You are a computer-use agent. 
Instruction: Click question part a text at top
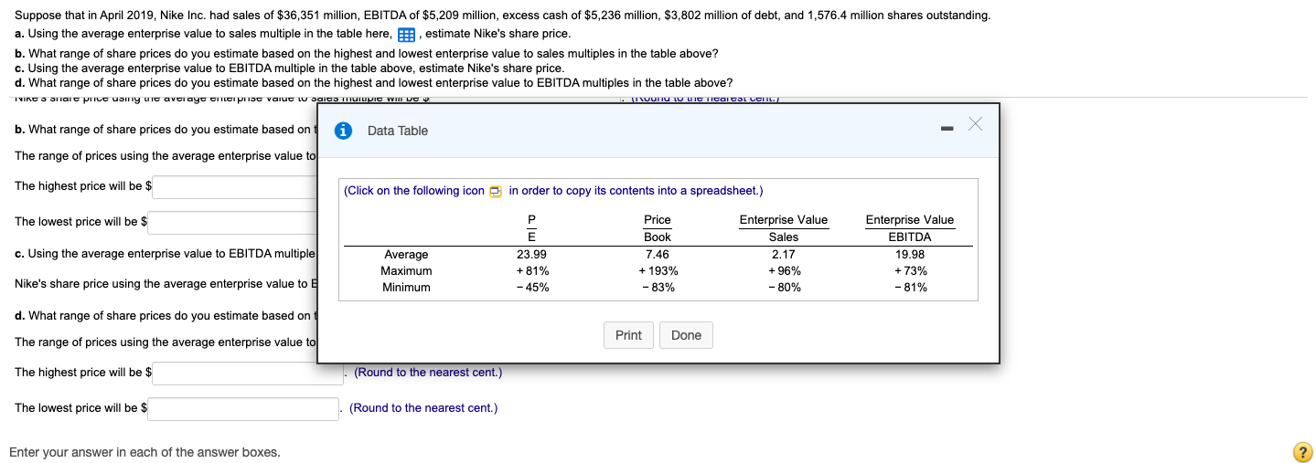click(293, 34)
